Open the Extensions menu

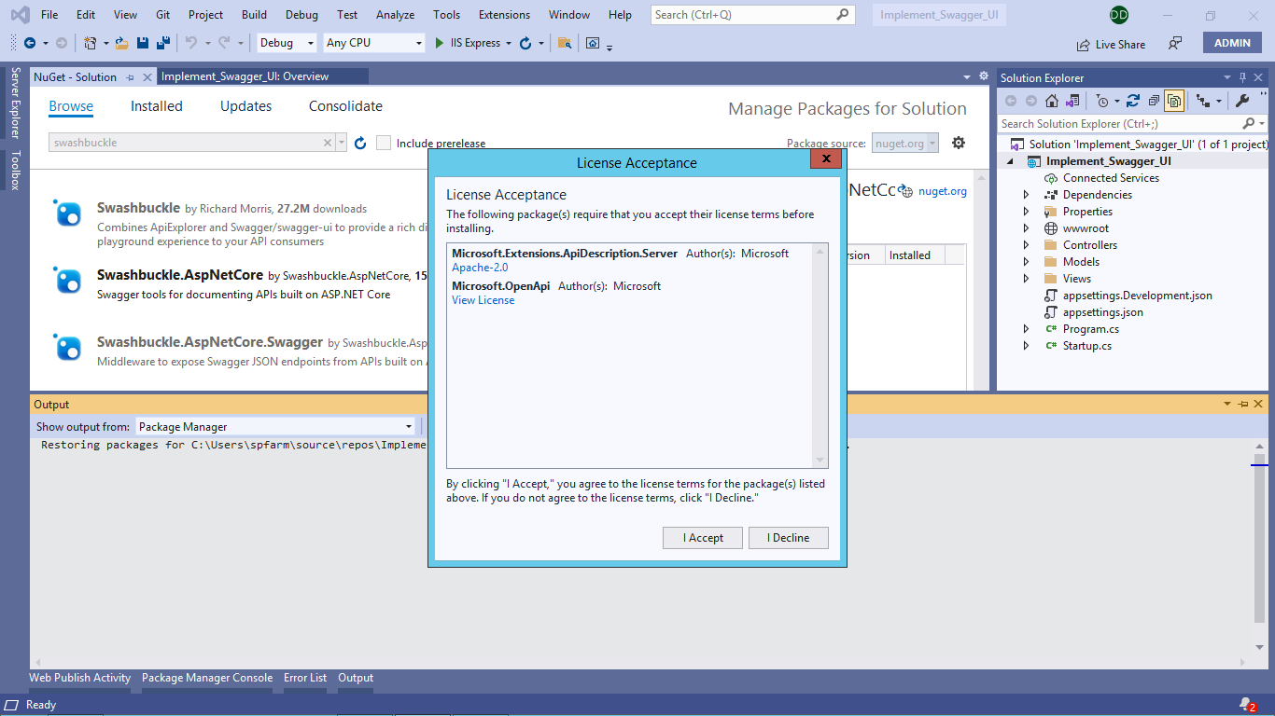[x=505, y=15]
